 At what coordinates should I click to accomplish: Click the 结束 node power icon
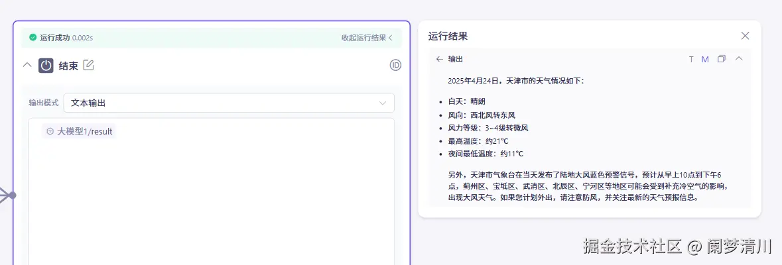click(x=46, y=65)
